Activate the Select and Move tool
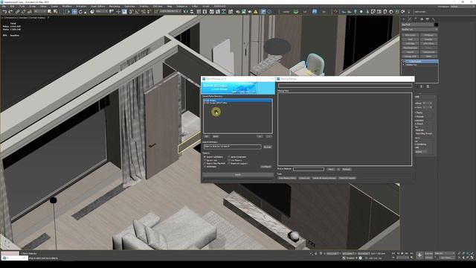The height and width of the screenshot is (268, 476). 74,12
